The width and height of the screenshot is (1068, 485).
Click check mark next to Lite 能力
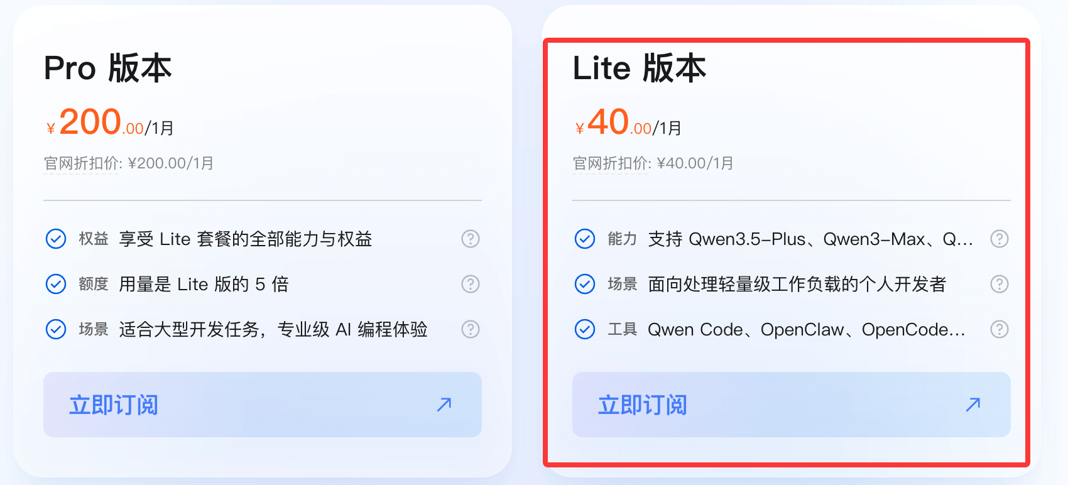(585, 239)
